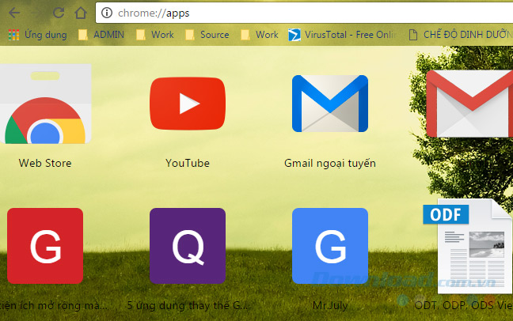Expand the Source bookmark folder
The height and width of the screenshot is (321, 513).
(206, 35)
